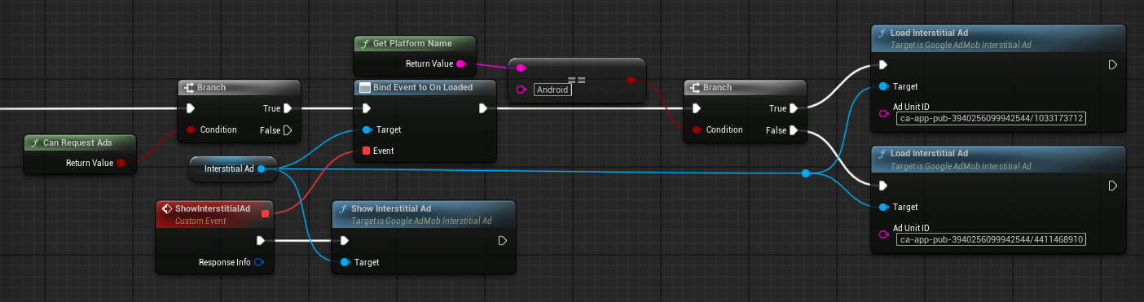The image size is (1144, 302).
Task: Select the lower Load Interstitial Ad node title
Action: pyautogui.click(x=929, y=153)
